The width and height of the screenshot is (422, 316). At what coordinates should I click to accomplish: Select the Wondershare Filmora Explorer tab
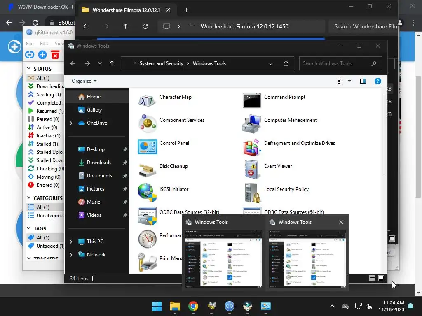point(126,10)
